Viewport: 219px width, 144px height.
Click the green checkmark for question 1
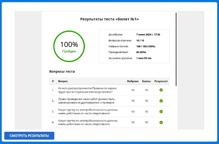click(161, 90)
